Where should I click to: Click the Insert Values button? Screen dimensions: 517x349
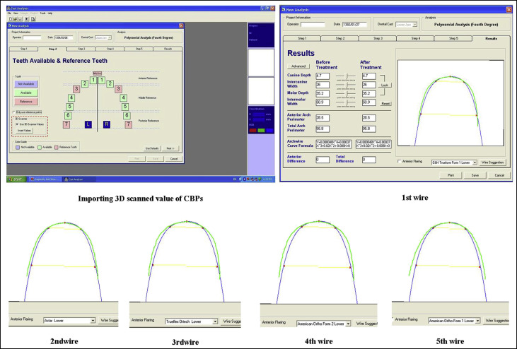pyautogui.click(x=25, y=131)
